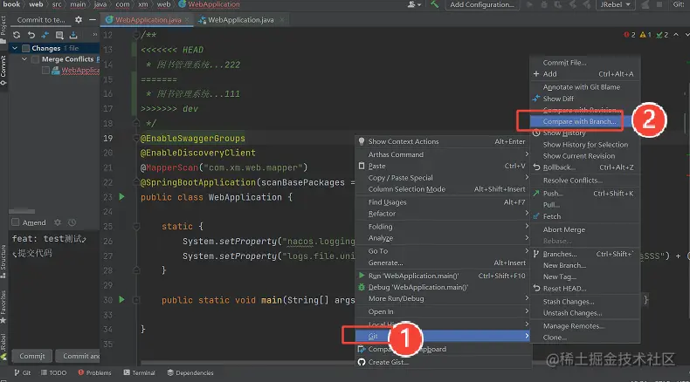Click the Show Diff arrows icon in commit toolbar
The width and height of the screenshot is (690, 382).
(x=45, y=35)
